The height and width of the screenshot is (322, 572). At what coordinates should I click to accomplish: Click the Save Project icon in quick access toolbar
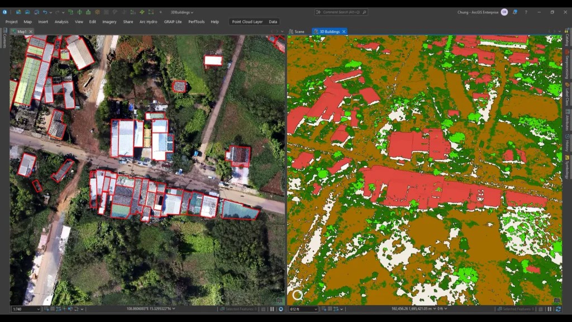36,12
